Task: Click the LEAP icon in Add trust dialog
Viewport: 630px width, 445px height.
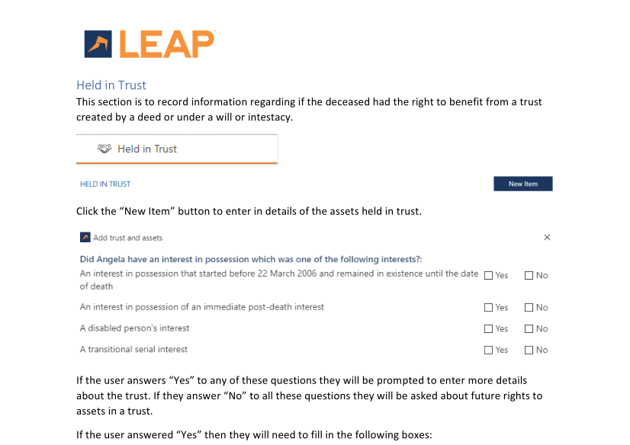Action: pos(85,238)
